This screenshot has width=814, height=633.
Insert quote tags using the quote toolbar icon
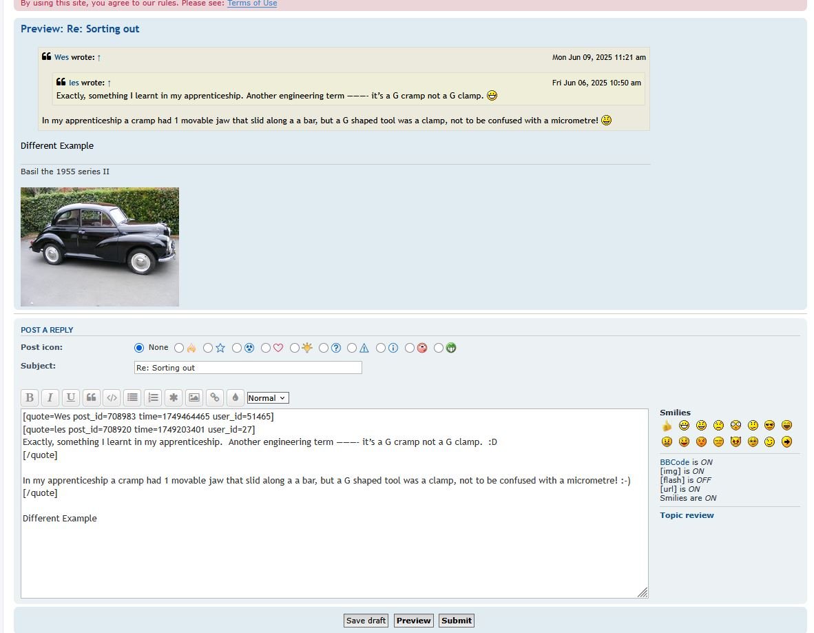[x=91, y=397]
